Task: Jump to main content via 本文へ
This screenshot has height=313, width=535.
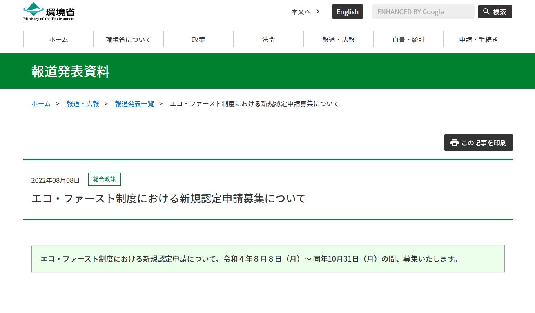Action: 305,12
